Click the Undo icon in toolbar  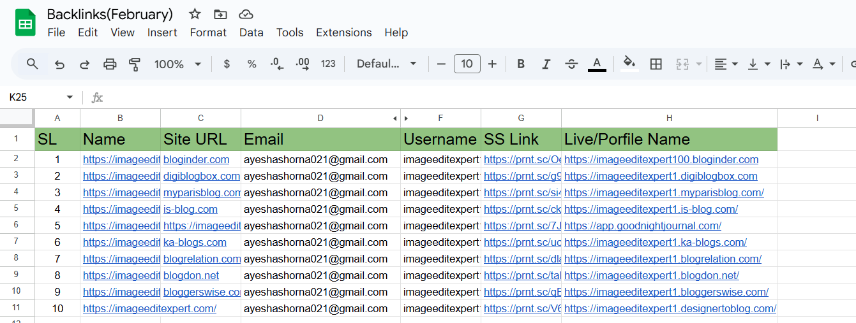(59, 64)
